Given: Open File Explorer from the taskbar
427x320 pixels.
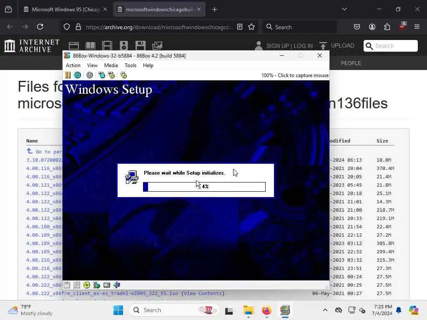Looking at the screenshot, I should point(249,310).
